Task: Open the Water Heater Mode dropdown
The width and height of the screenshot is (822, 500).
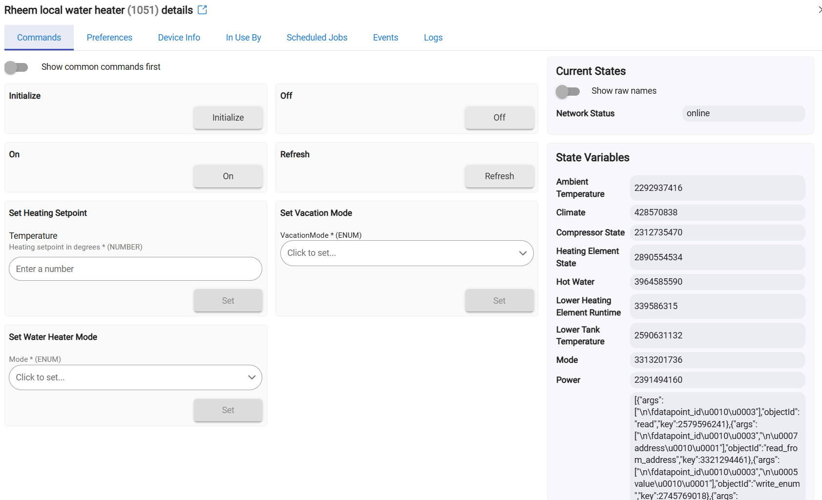Action: point(135,377)
